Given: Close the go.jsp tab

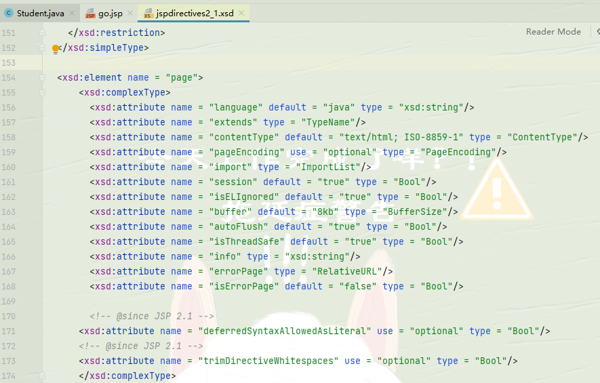Looking at the screenshot, I should [130, 13].
